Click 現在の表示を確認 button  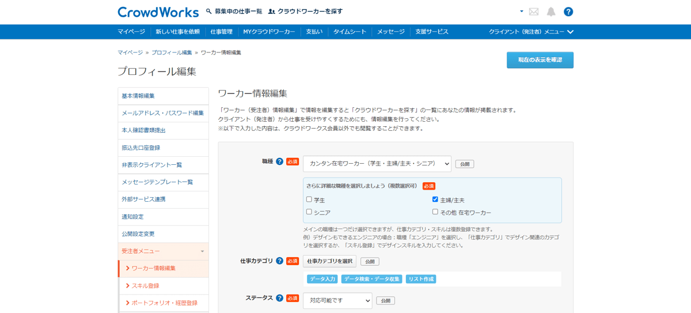[x=540, y=60]
